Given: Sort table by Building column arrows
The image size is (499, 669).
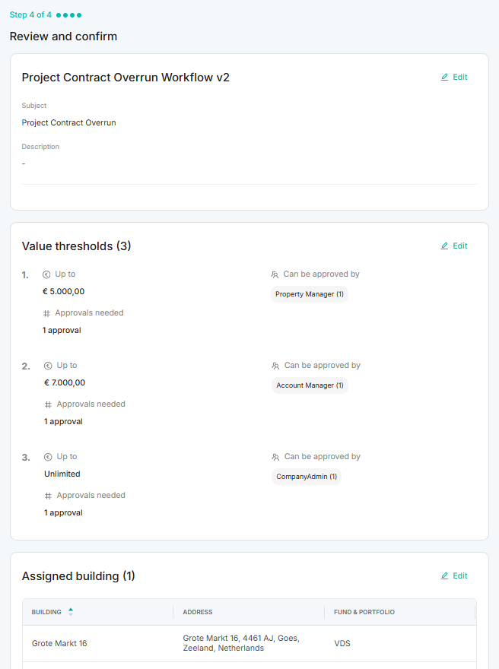Looking at the screenshot, I should [x=71, y=612].
